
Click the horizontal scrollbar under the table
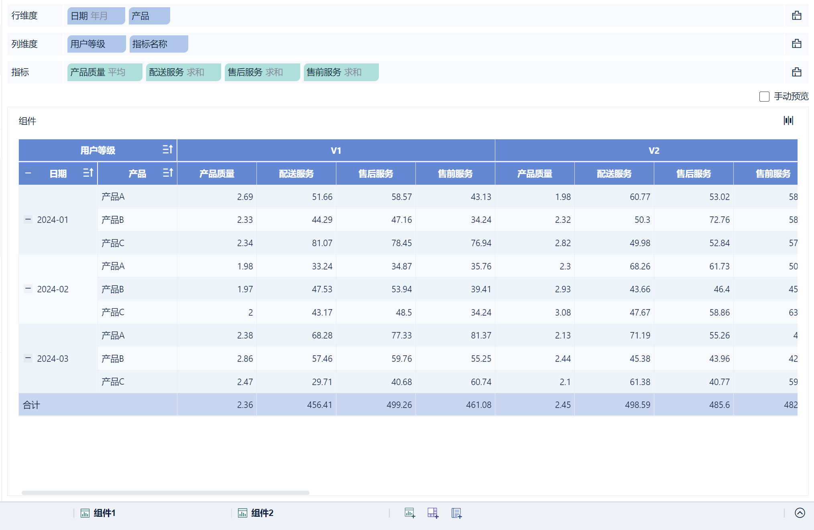pyautogui.click(x=165, y=493)
